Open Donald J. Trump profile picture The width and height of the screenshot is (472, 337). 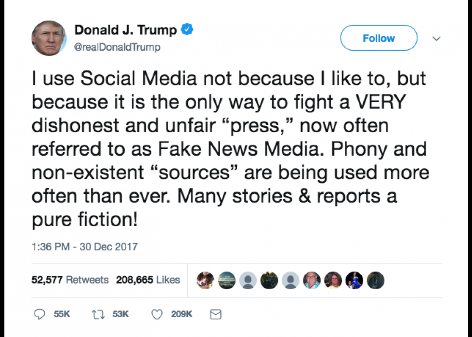point(49,38)
